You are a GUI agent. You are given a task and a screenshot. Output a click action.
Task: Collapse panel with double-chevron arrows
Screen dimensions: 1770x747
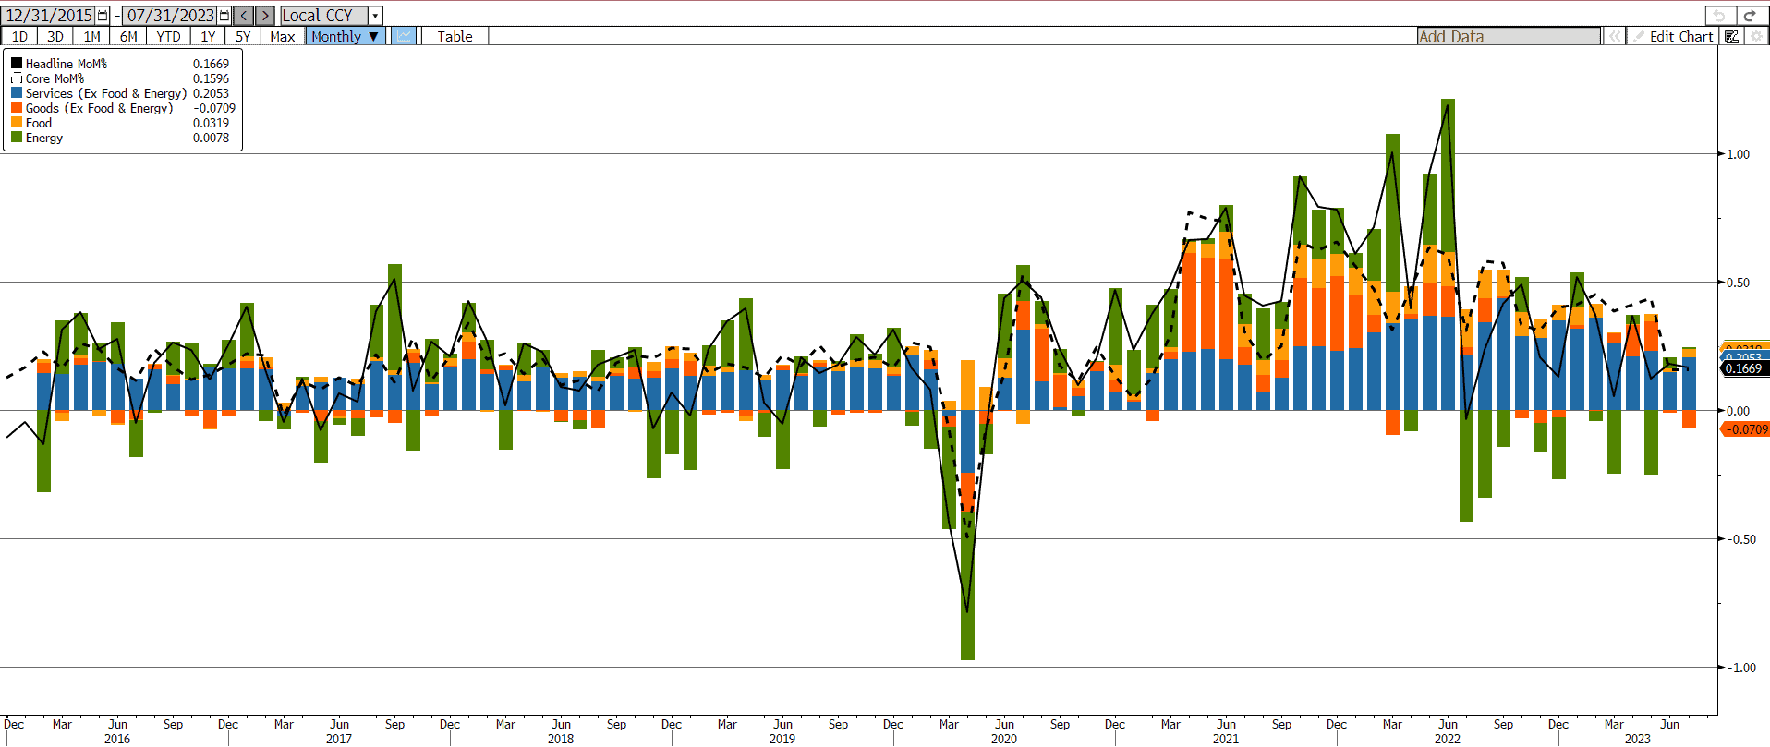pyautogui.click(x=1614, y=36)
